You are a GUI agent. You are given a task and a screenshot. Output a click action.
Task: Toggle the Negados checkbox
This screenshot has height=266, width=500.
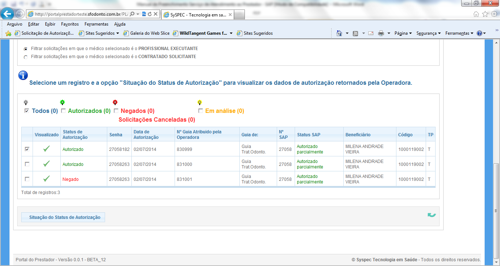click(x=116, y=111)
